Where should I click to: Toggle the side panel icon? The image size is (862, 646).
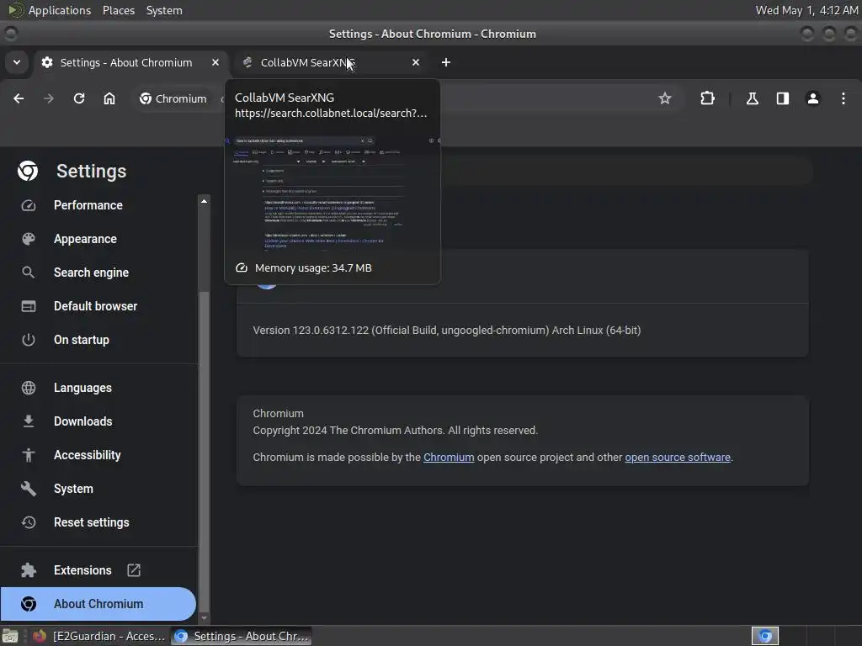coord(782,98)
